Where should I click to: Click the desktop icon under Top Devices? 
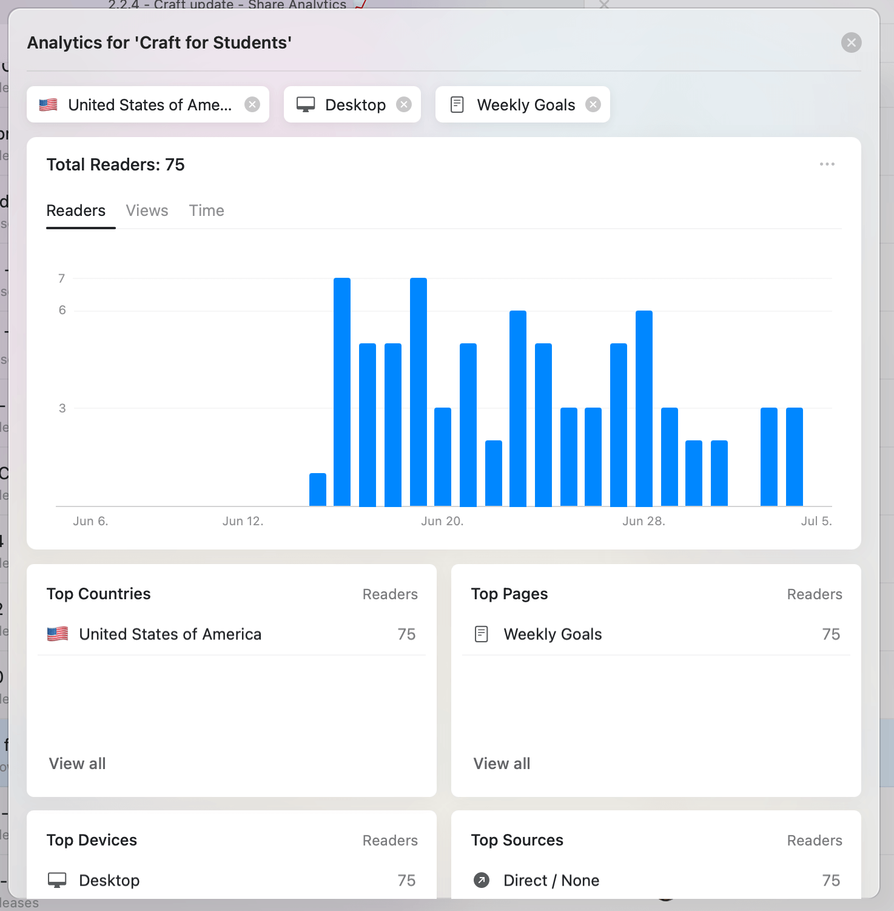[x=58, y=880]
